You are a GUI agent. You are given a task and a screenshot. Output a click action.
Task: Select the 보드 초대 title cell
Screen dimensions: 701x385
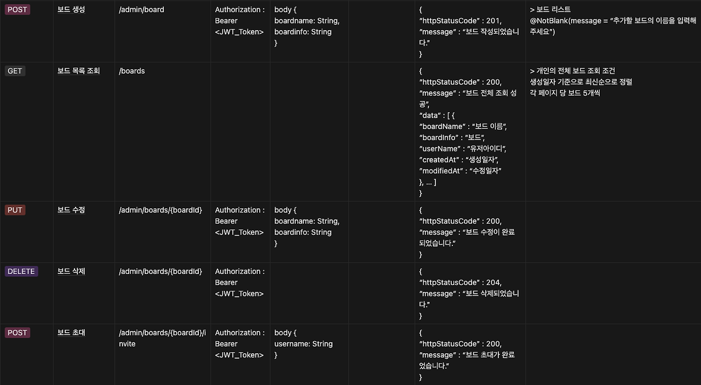pyautogui.click(x=71, y=332)
